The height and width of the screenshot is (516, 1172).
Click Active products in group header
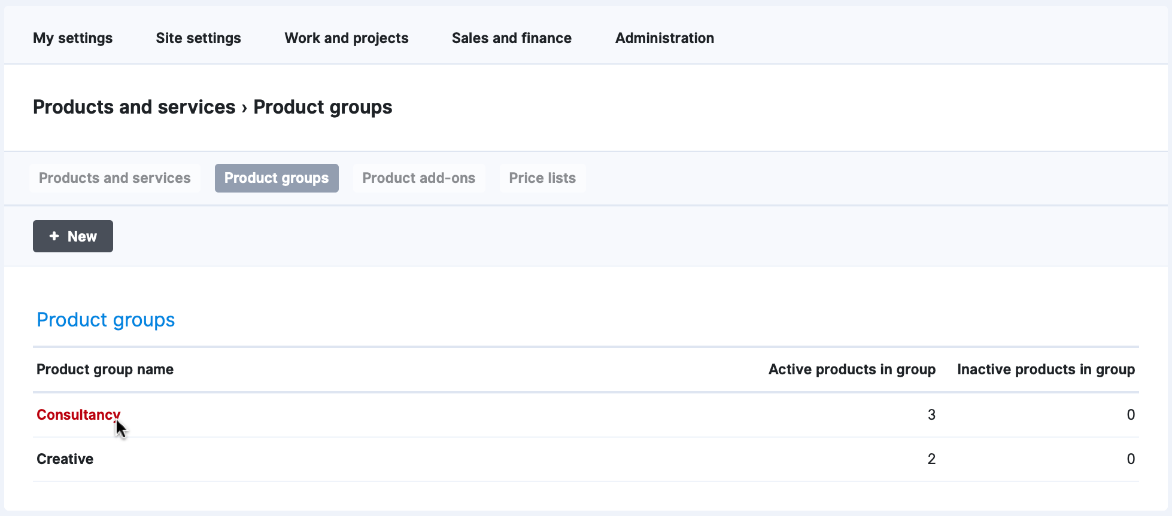coord(852,370)
